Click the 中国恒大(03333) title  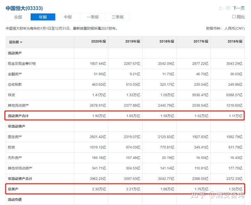point(24,8)
